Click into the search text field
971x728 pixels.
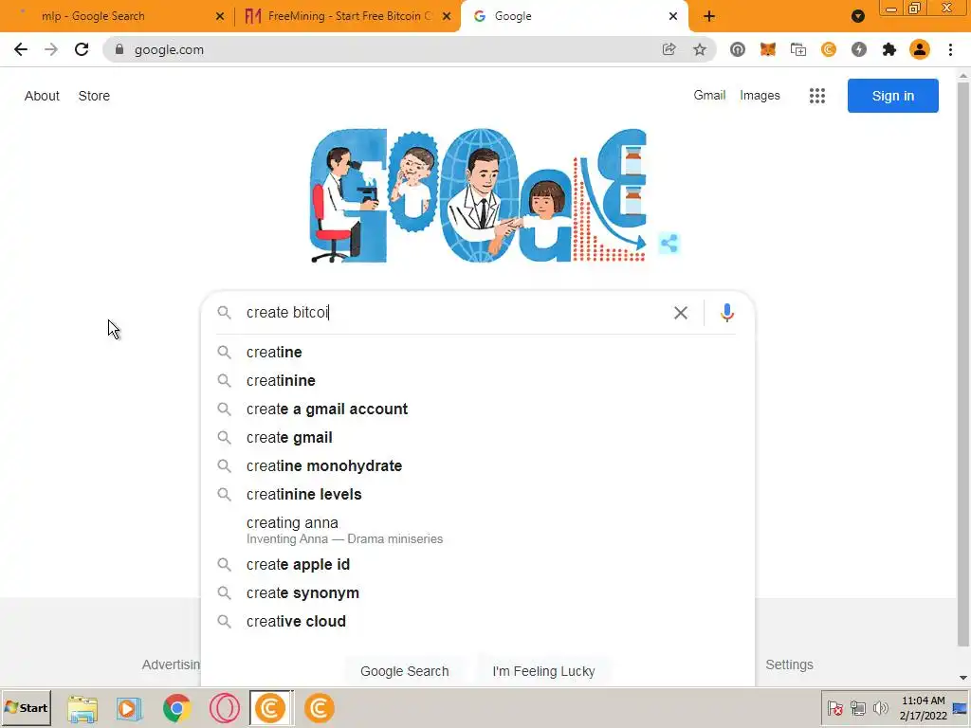(x=455, y=313)
